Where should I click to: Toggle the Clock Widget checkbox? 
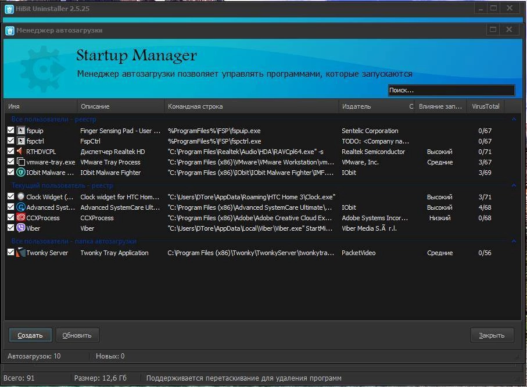coord(11,196)
